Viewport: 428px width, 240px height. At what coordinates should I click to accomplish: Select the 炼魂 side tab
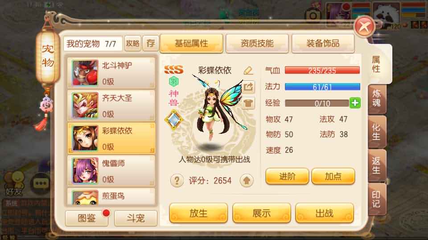[x=377, y=99]
